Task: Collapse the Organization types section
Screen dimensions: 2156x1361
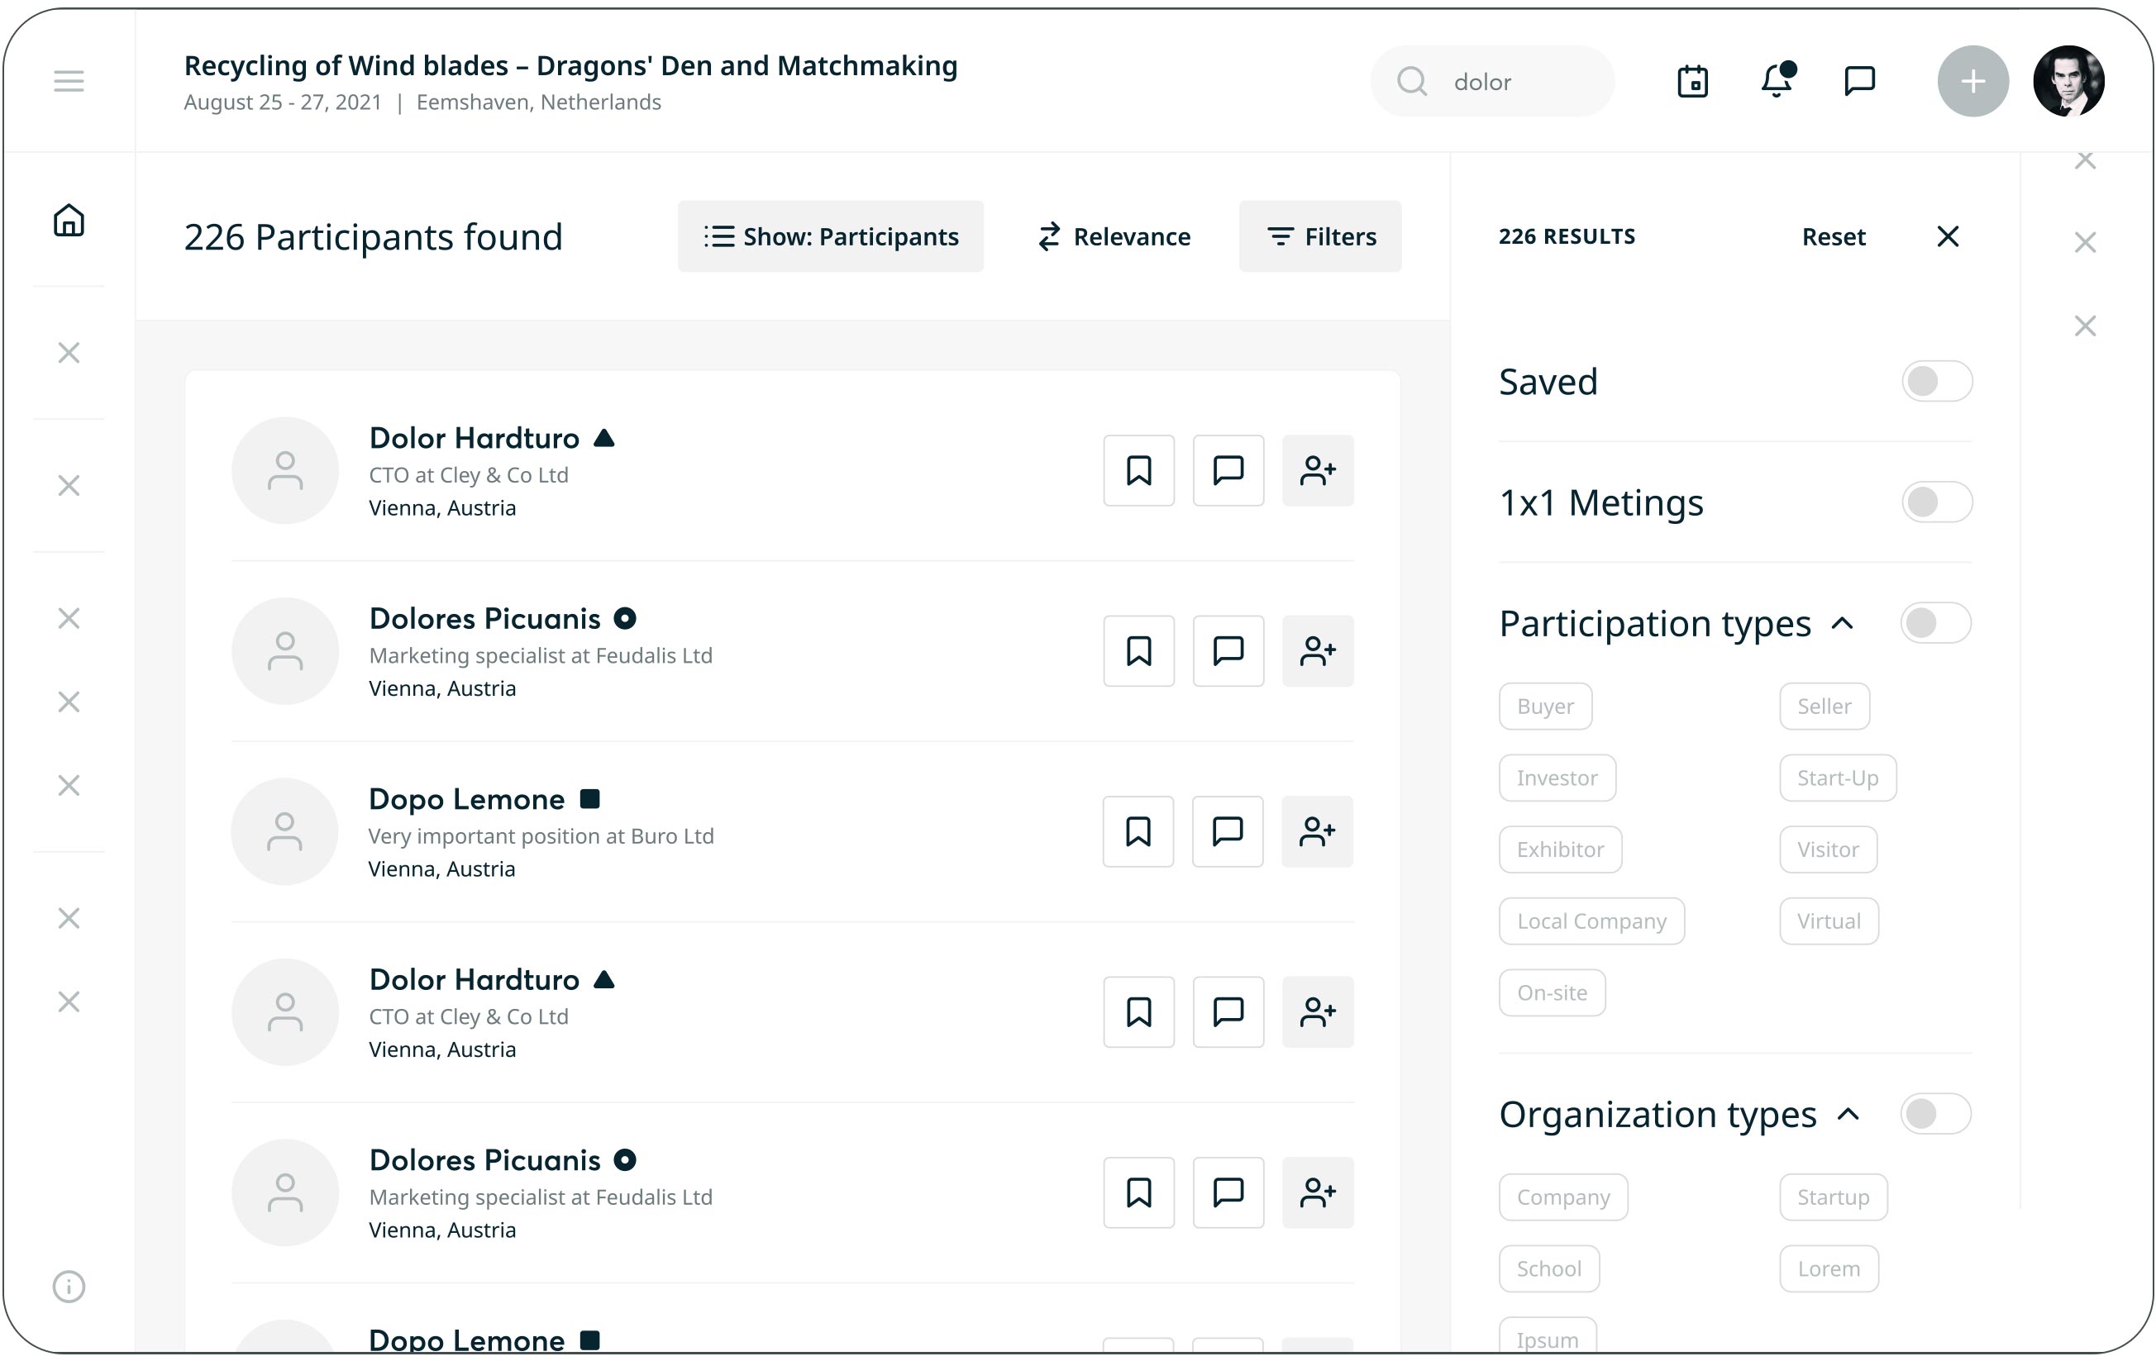Action: point(1848,1115)
